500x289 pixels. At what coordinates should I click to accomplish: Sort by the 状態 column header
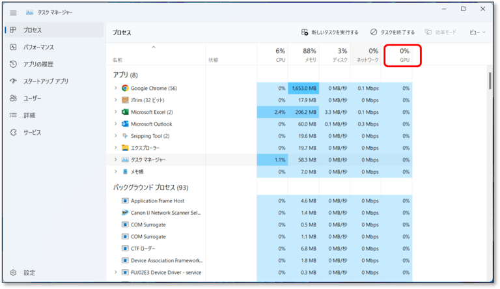(x=231, y=55)
